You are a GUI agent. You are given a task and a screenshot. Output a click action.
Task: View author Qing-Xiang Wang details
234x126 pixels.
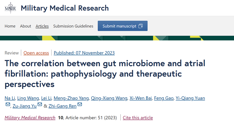pos(109,98)
